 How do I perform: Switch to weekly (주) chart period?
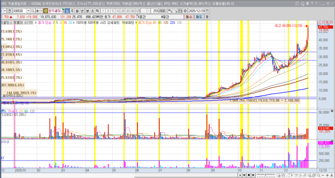pyautogui.click(x=72, y=11)
